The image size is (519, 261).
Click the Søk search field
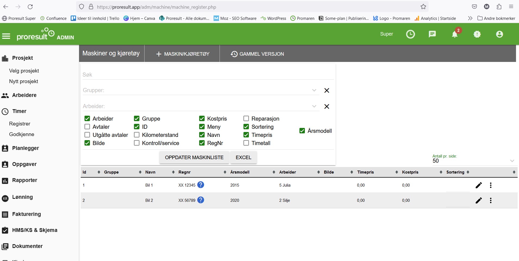click(208, 75)
